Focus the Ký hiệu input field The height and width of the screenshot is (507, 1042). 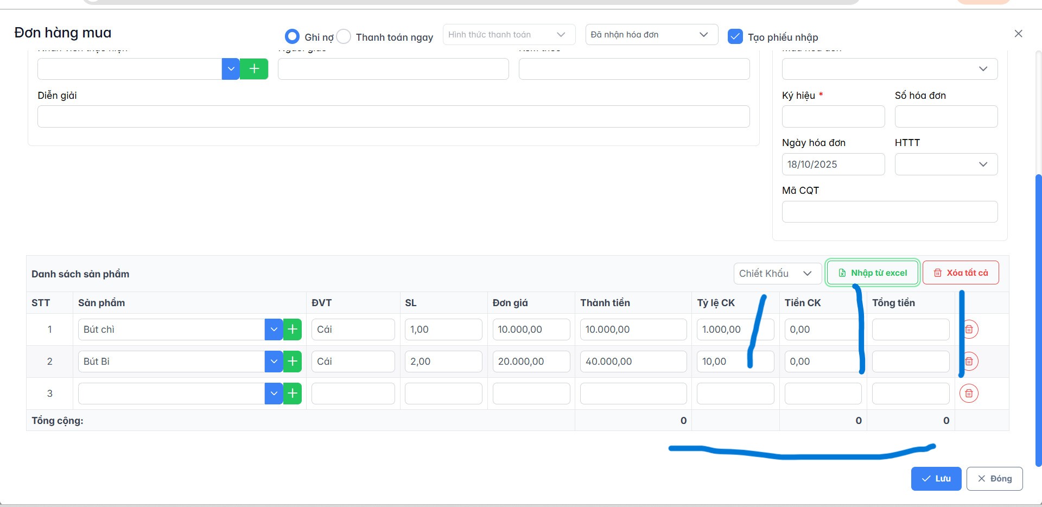833,116
